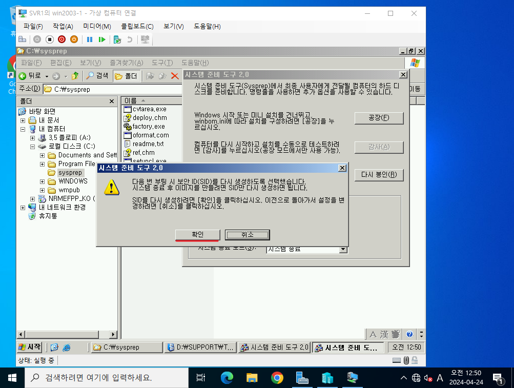Select ref.chm in file list

pyautogui.click(x=143, y=153)
